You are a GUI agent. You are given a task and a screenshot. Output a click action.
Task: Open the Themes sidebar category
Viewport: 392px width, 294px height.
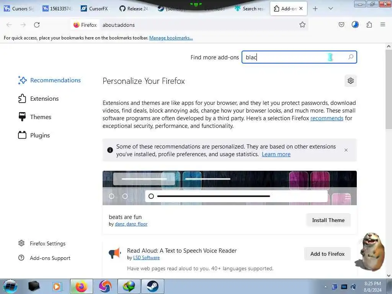pyautogui.click(x=35, y=117)
